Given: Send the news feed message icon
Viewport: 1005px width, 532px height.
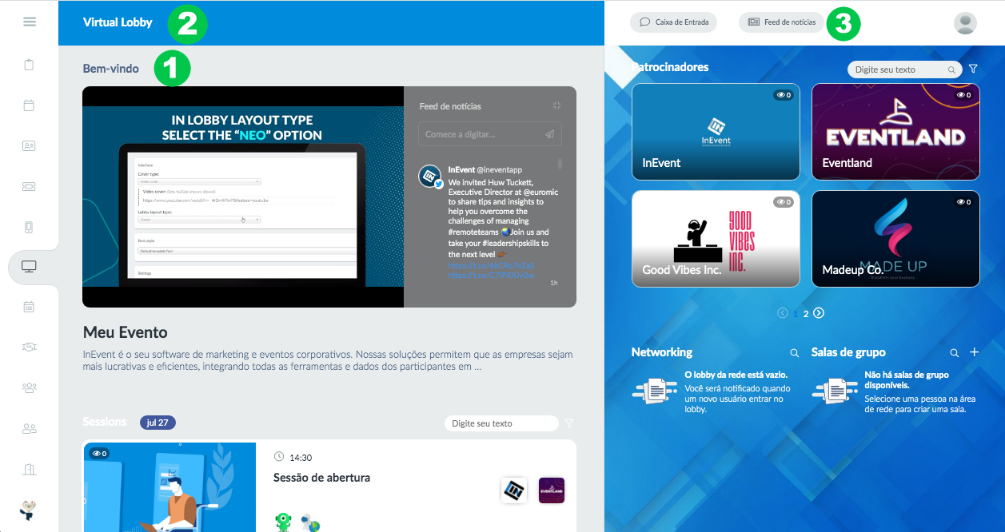Looking at the screenshot, I should (550, 134).
